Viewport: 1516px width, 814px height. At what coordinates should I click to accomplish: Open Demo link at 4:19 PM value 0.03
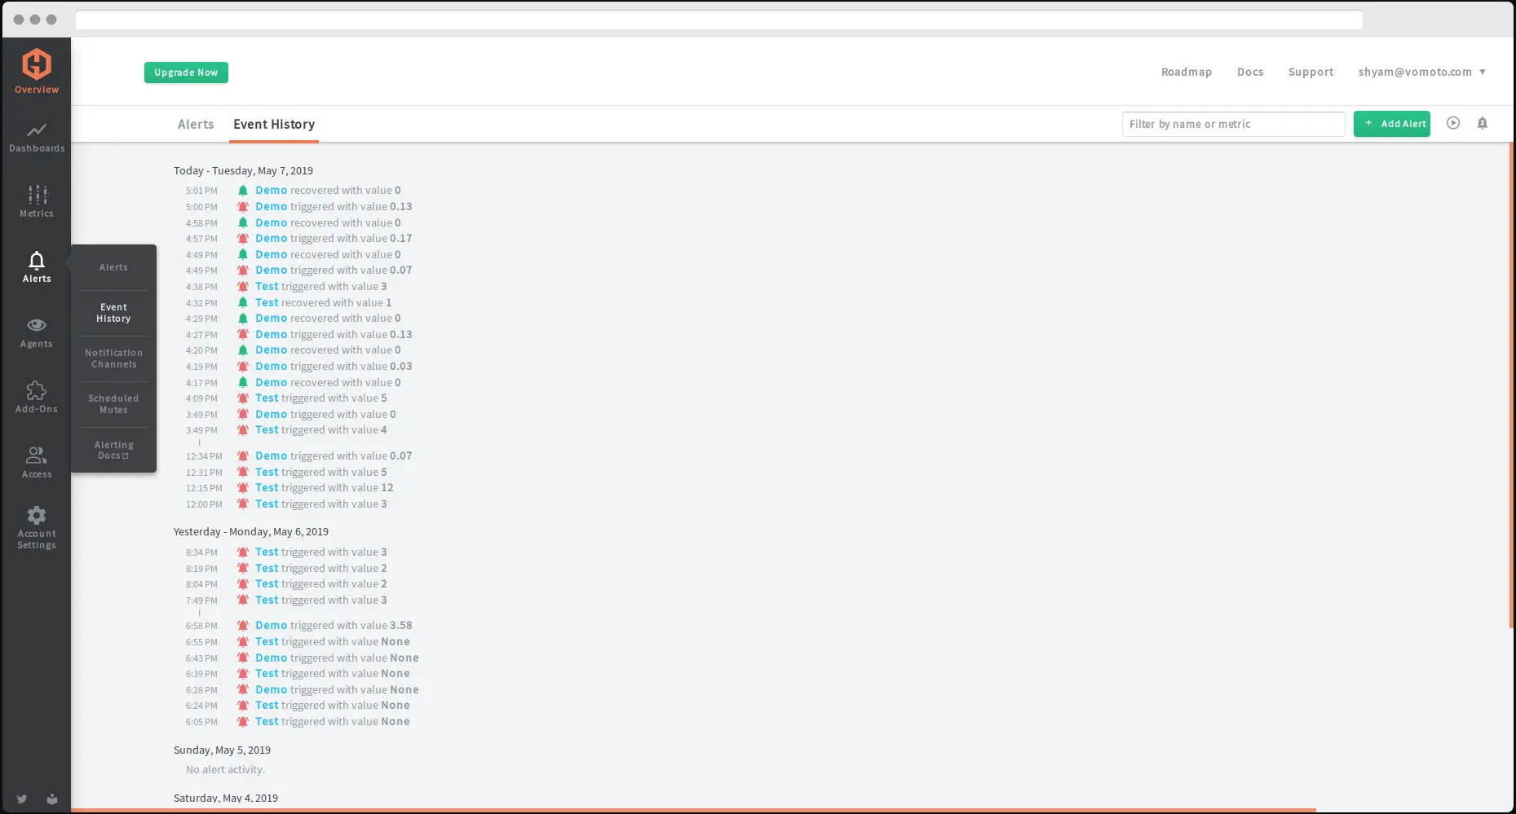(272, 367)
